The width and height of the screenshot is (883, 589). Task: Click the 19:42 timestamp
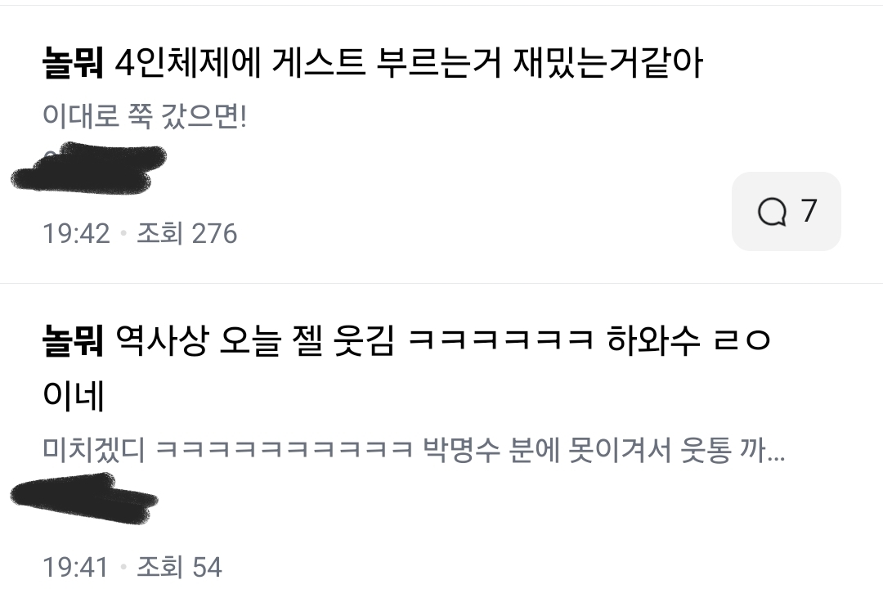coord(76,233)
